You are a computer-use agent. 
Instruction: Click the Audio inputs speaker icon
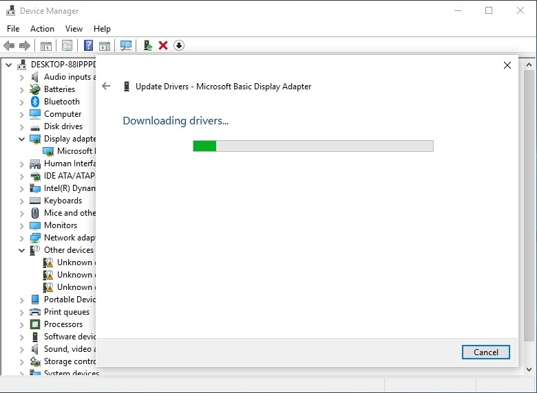click(35, 77)
